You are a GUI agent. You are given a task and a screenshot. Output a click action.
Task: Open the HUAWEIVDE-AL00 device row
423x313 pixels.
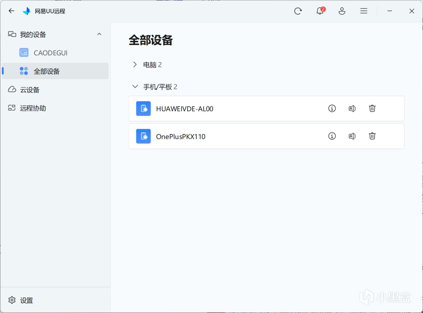tap(266, 109)
